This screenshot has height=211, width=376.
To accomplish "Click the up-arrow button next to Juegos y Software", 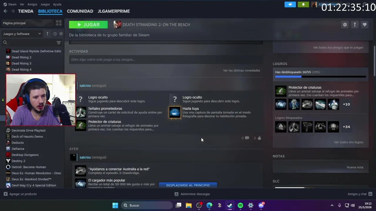I will [47, 34].
